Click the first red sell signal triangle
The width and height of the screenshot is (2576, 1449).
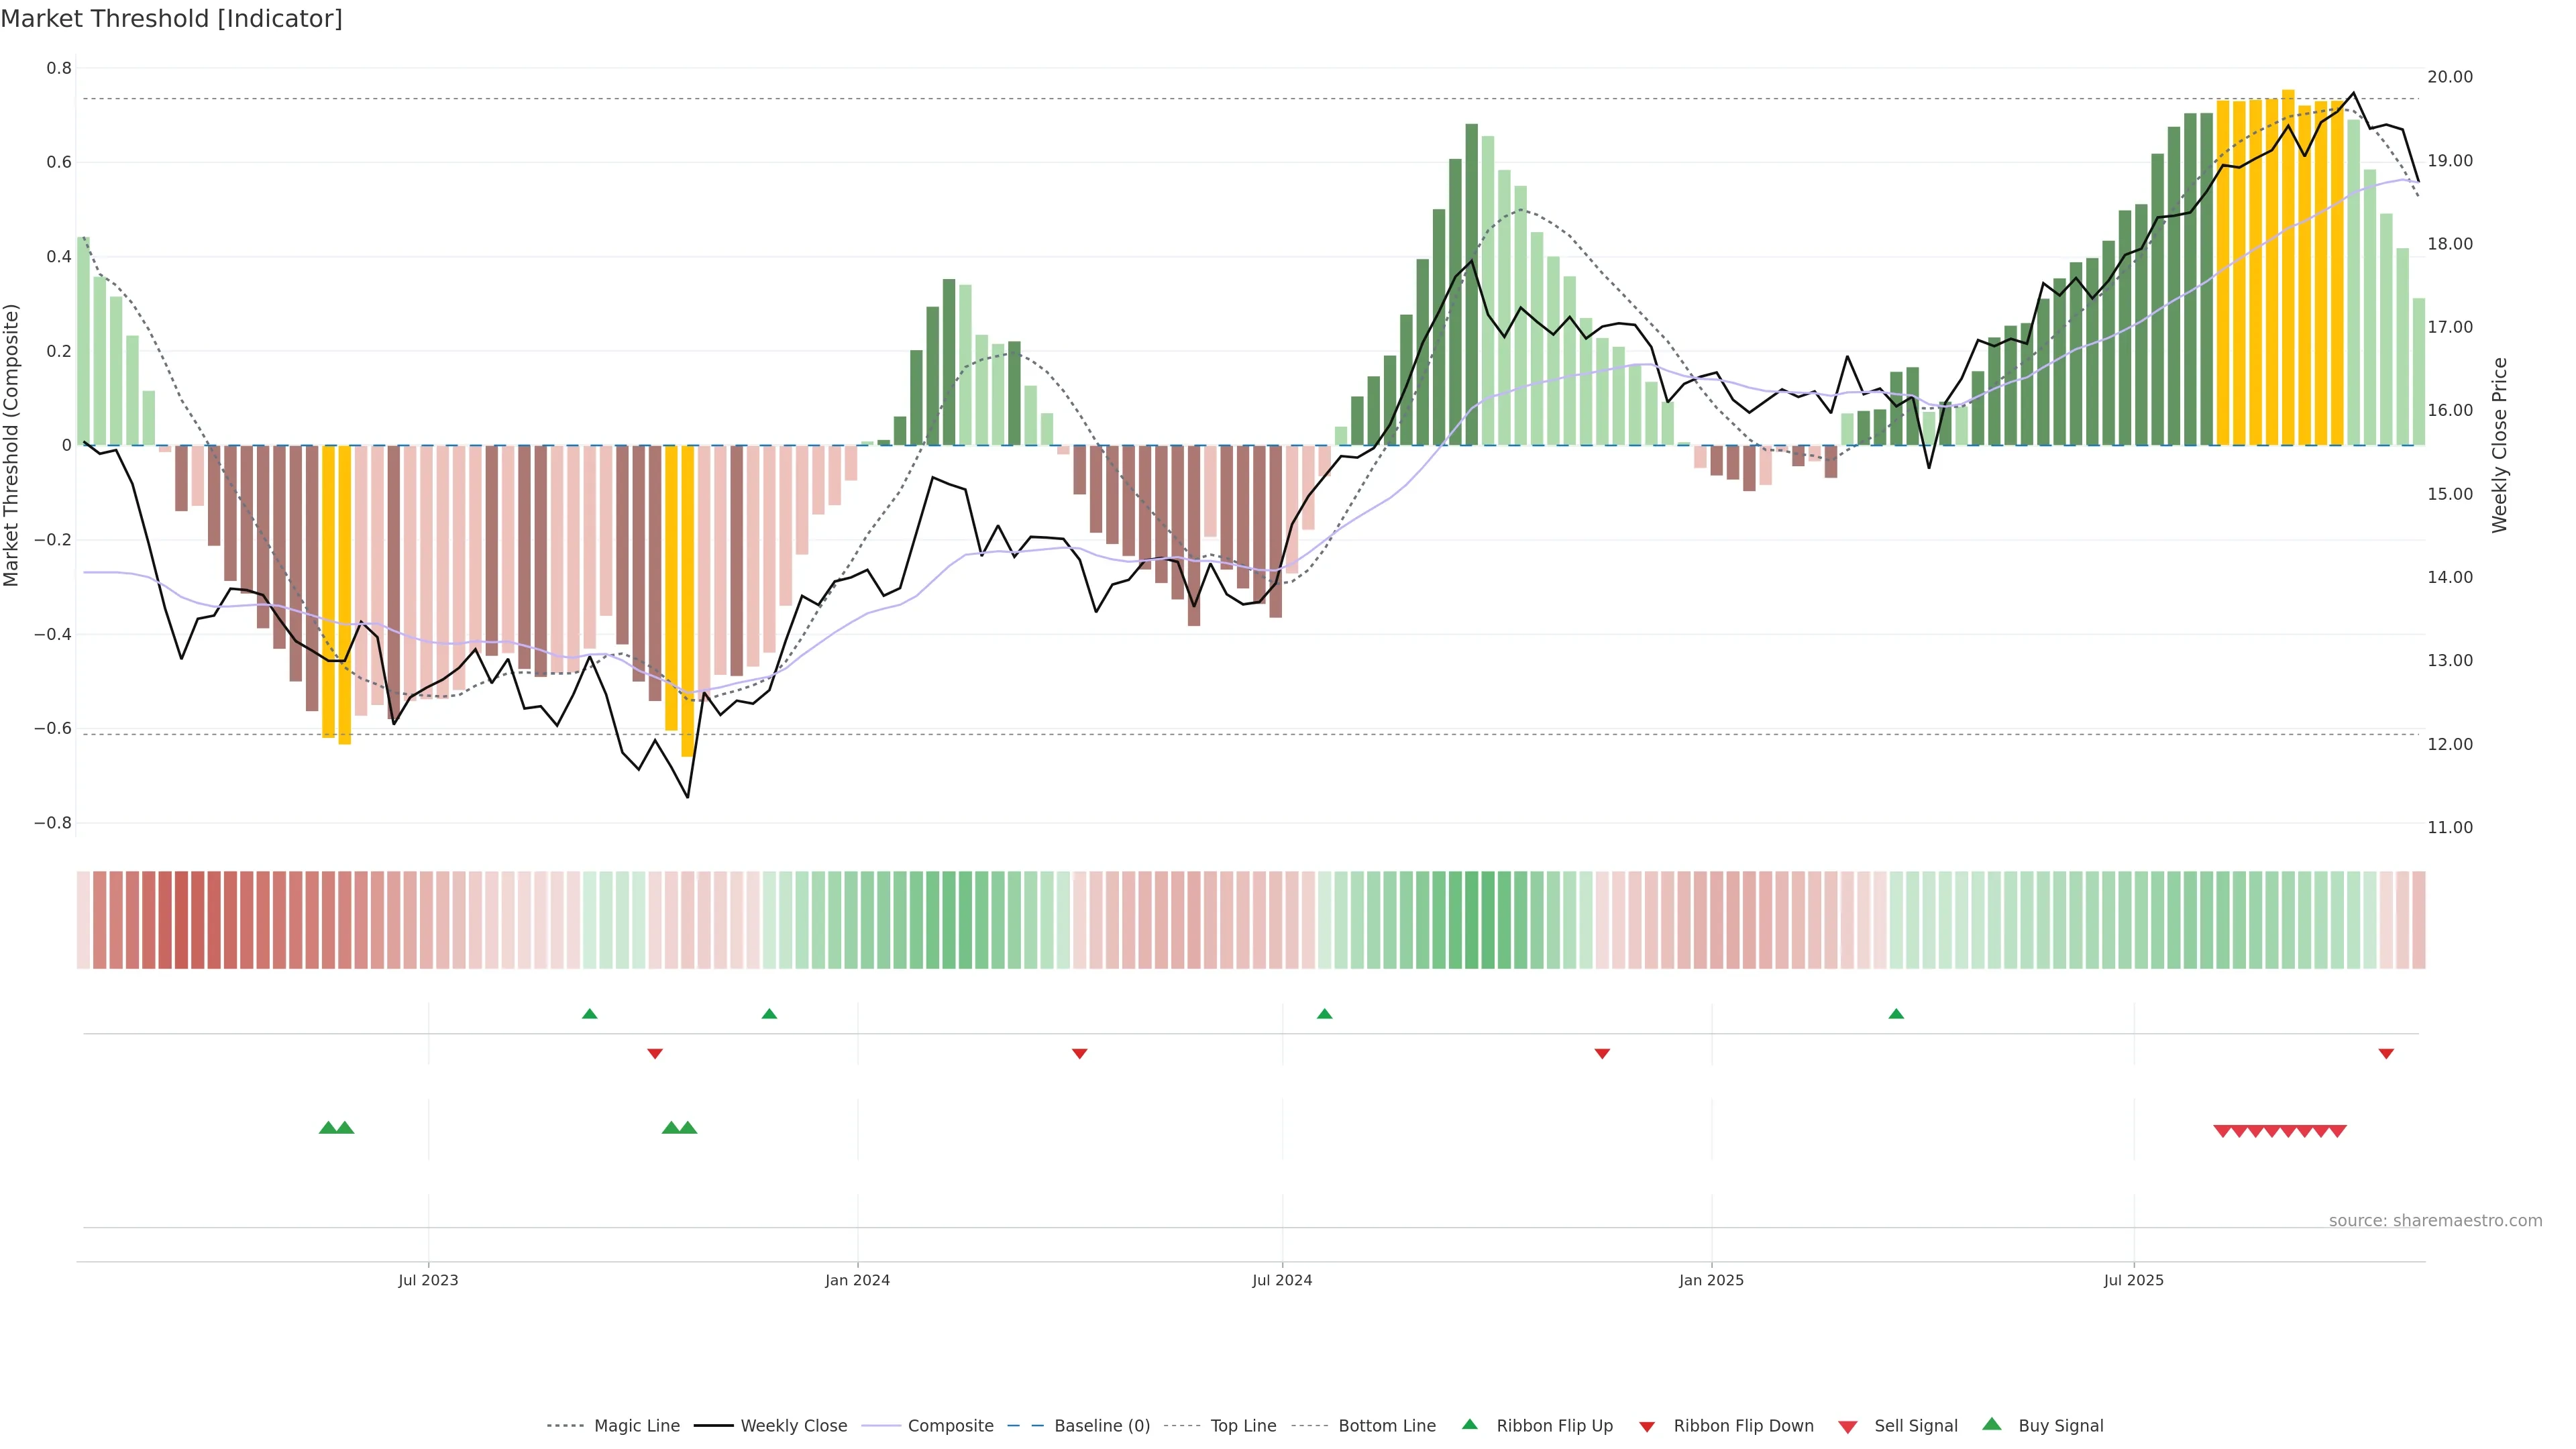click(2222, 1131)
